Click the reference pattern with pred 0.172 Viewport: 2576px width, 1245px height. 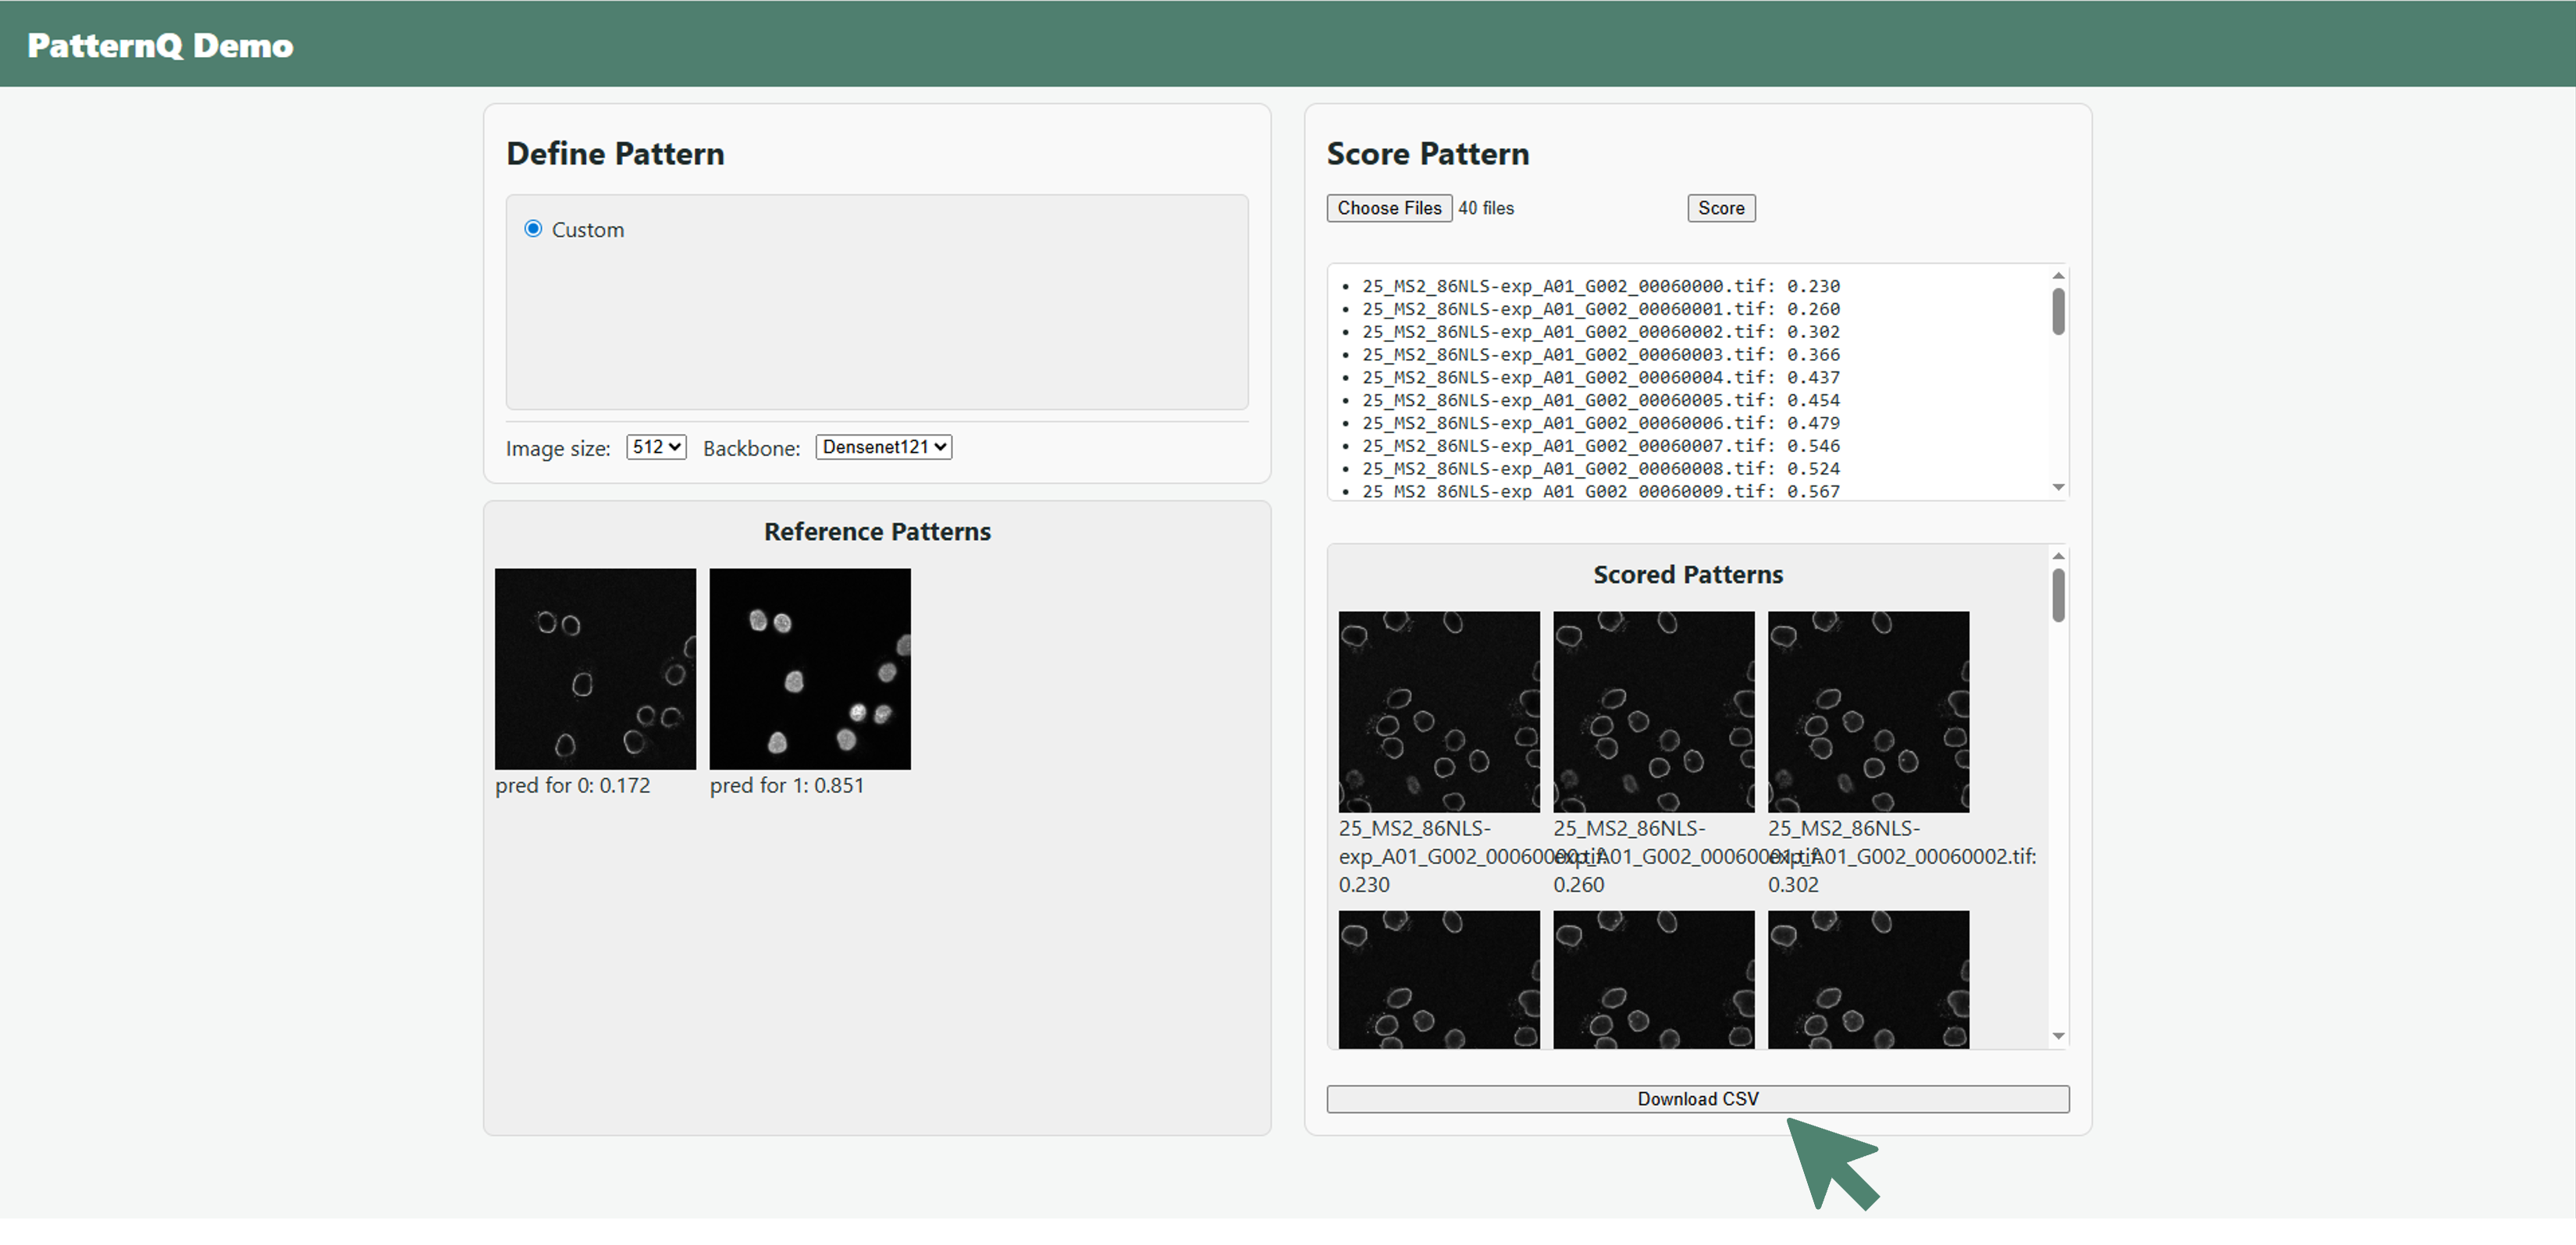pos(595,669)
